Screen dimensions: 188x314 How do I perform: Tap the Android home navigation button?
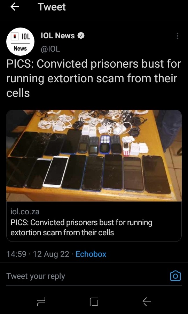pos(94,302)
